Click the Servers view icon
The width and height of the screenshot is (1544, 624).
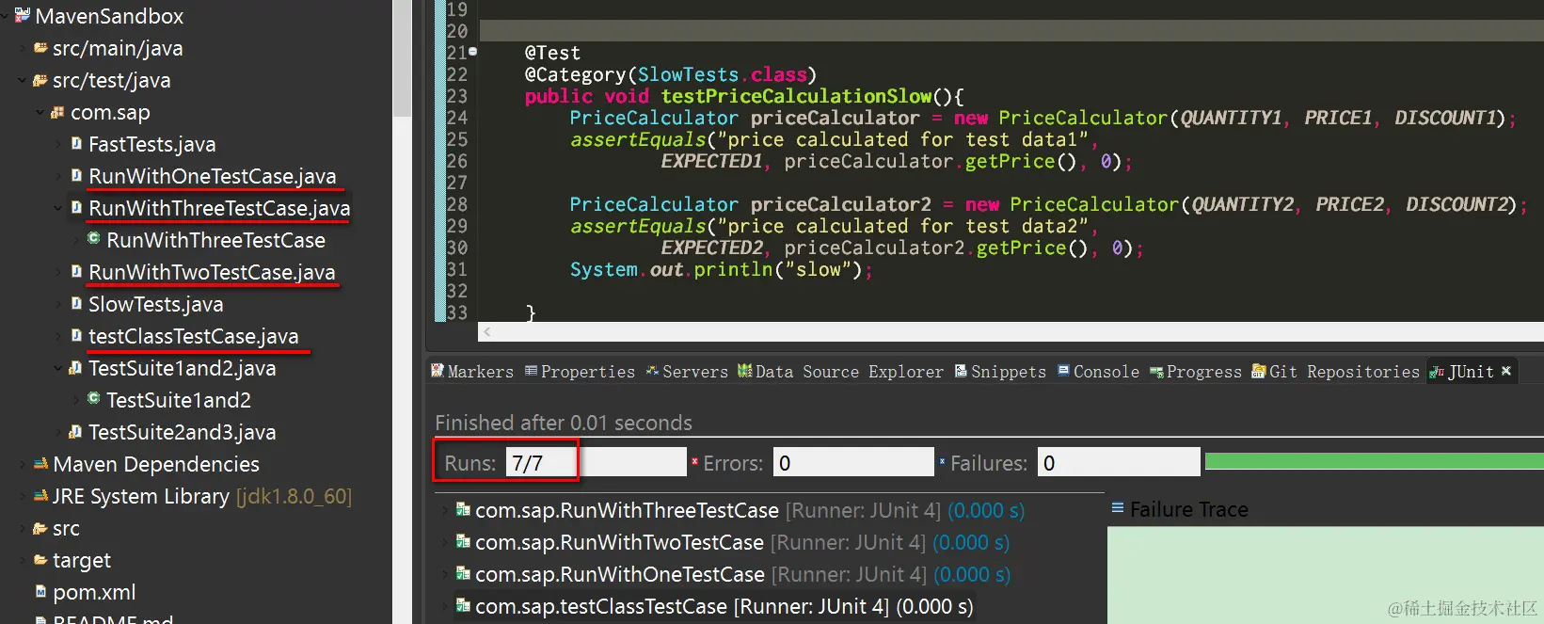click(x=653, y=371)
